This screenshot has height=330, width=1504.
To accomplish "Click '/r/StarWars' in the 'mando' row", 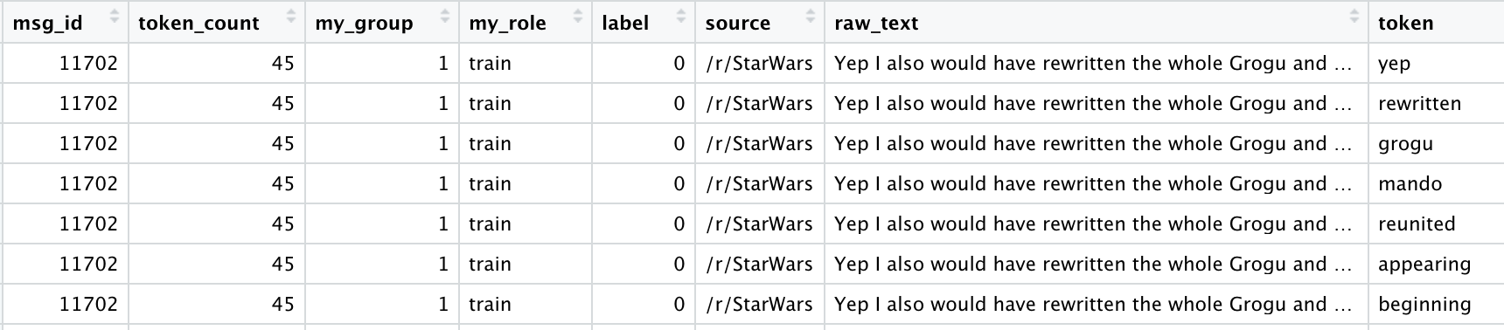I will [x=759, y=184].
